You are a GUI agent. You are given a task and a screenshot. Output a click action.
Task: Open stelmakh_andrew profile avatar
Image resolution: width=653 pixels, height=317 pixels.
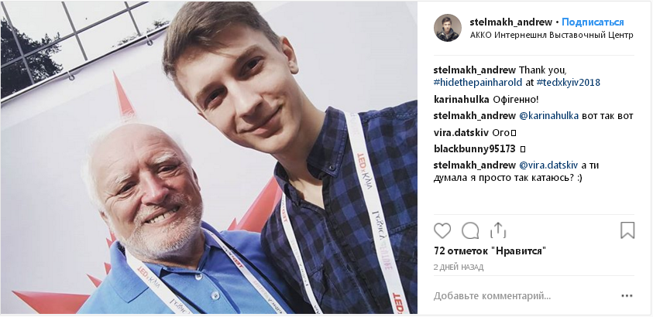(448, 28)
